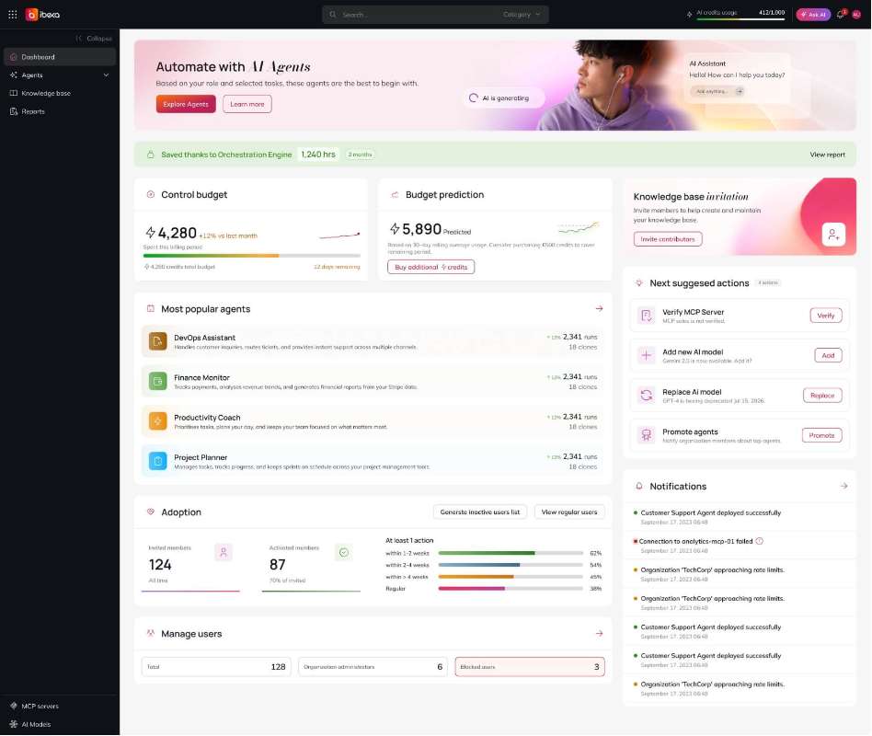Click the Activated members check icon
Viewport: 872px width, 736px height.
(x=344, y=552)
